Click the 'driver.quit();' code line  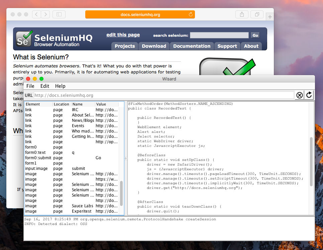[163, 211]
